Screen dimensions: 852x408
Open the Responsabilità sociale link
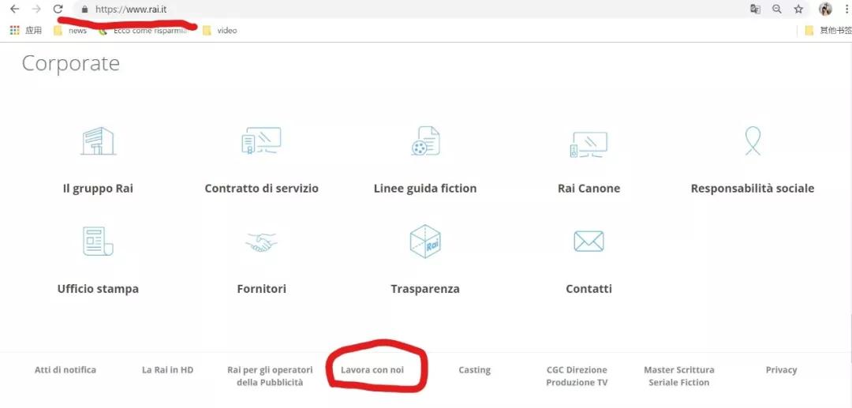click(753, 189)
